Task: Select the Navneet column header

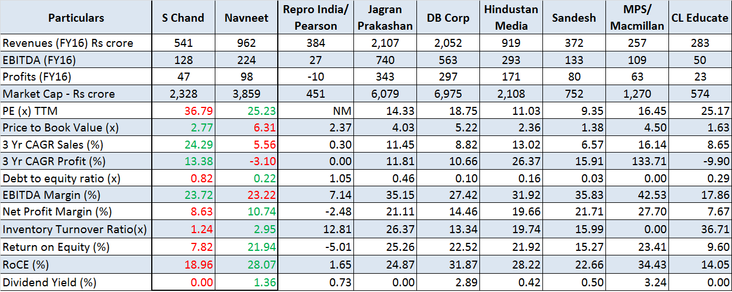Action: [x=246, y=18]
